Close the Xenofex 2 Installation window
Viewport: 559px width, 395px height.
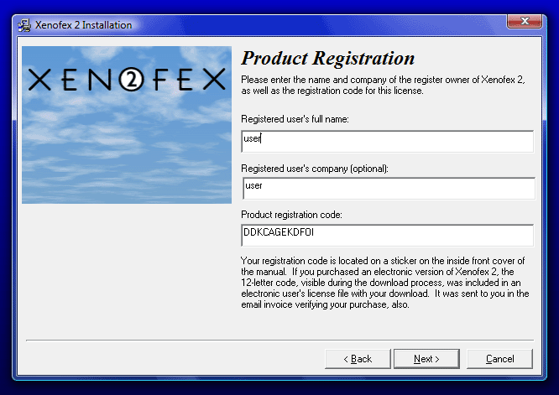click(x=525, y=21)
